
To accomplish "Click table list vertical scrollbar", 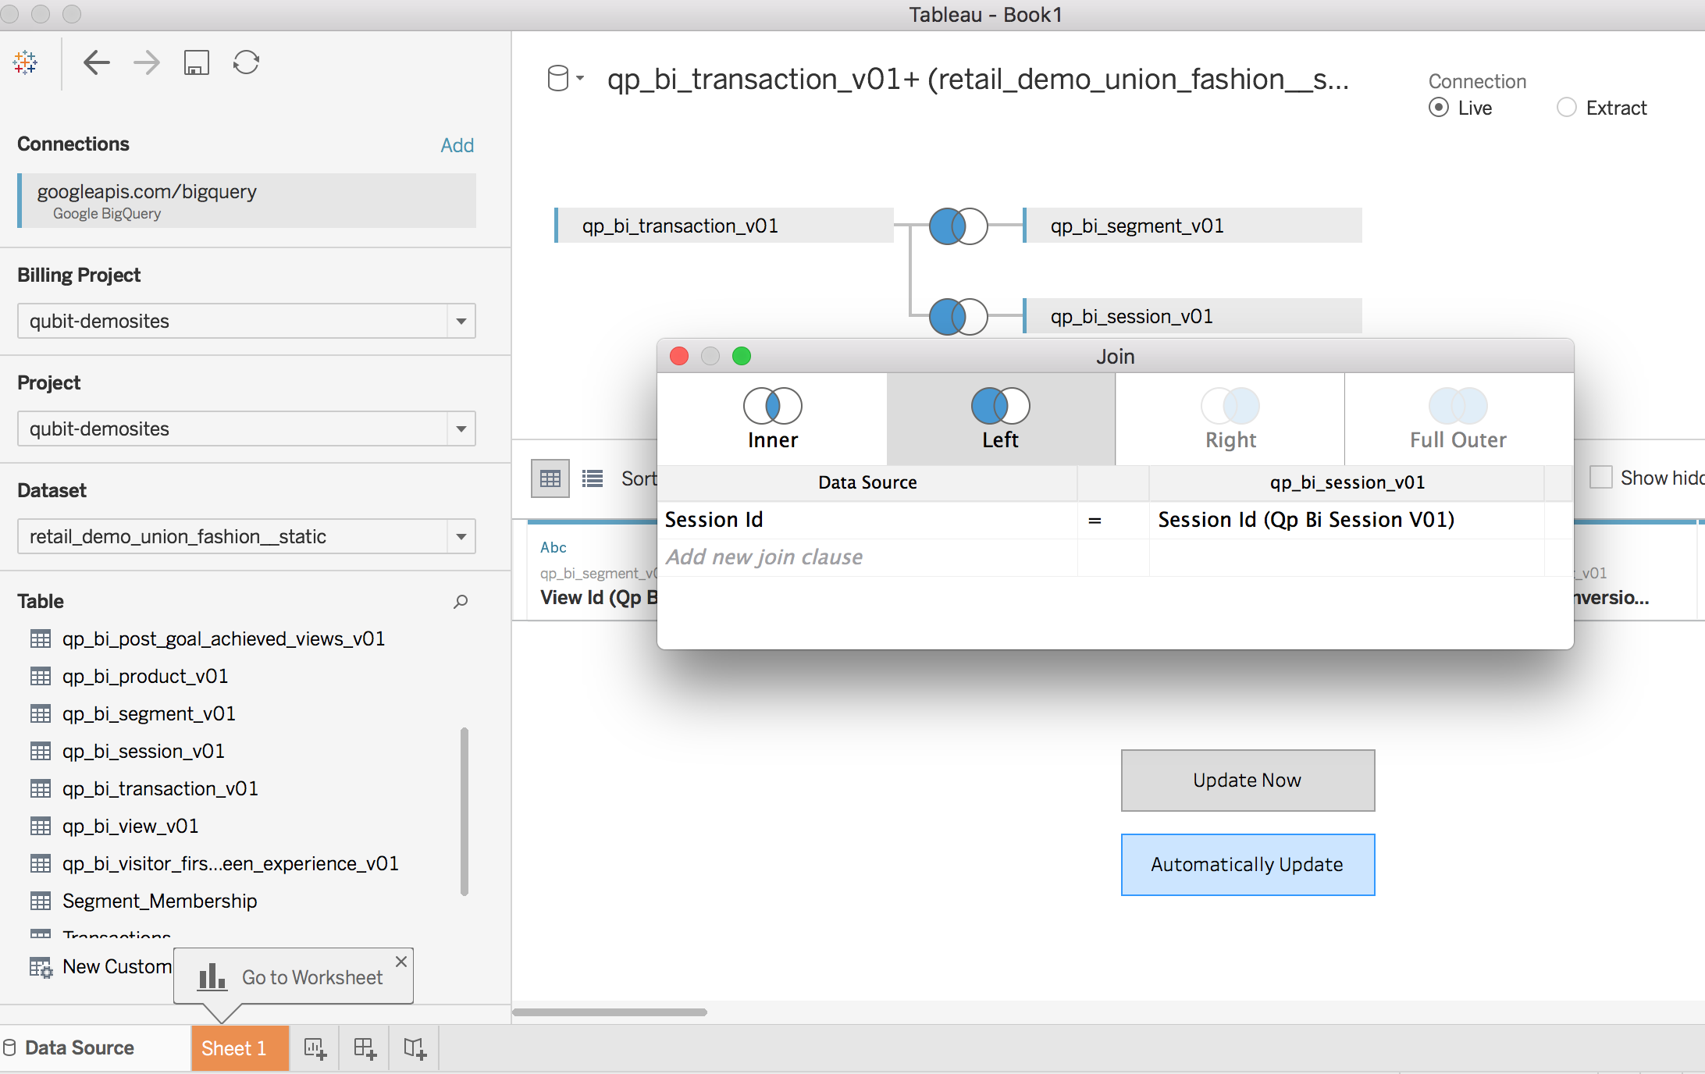I will pos(465,812).
